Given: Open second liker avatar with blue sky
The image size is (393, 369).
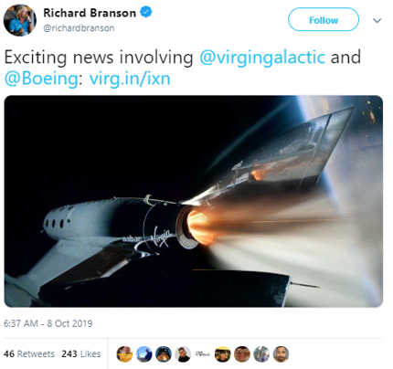Looking at the screenshot, I should [x=144, y=354].
